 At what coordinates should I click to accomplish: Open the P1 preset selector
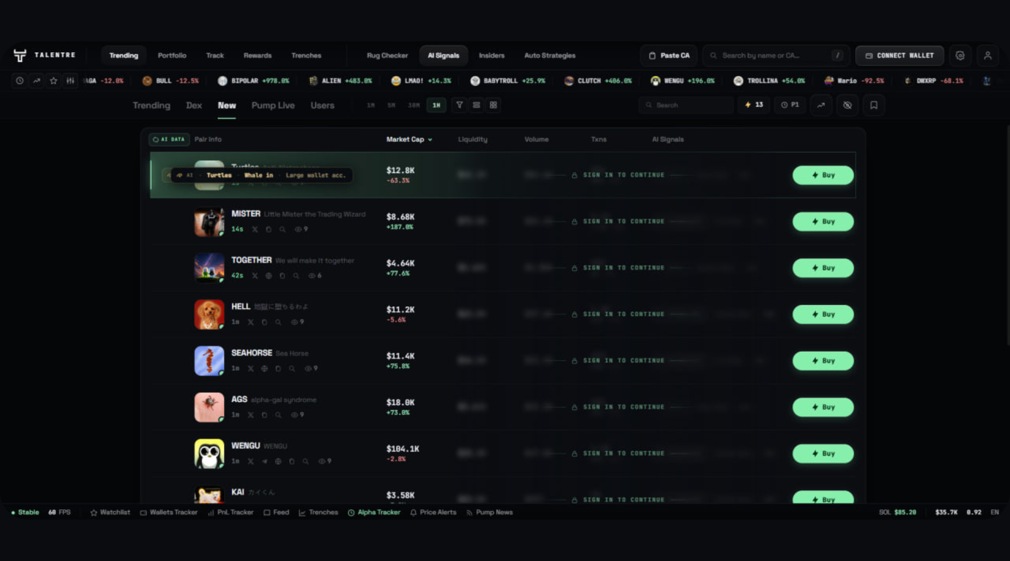pos(790,105)
